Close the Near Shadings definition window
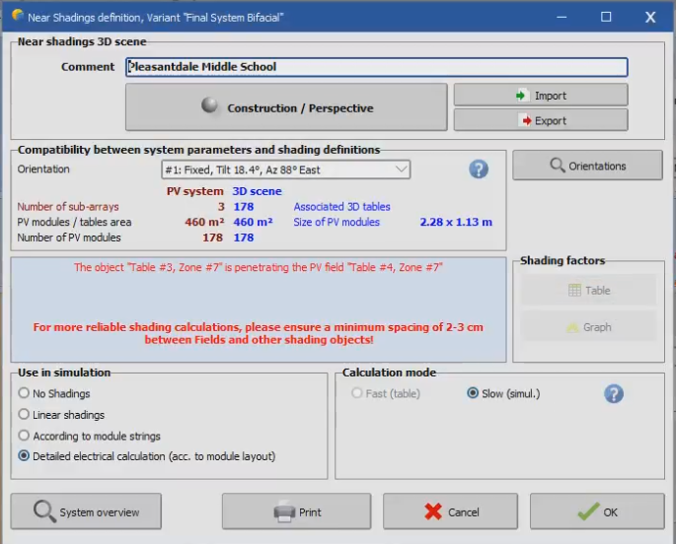The image size is (676, 544). click(x=650, y=17)
